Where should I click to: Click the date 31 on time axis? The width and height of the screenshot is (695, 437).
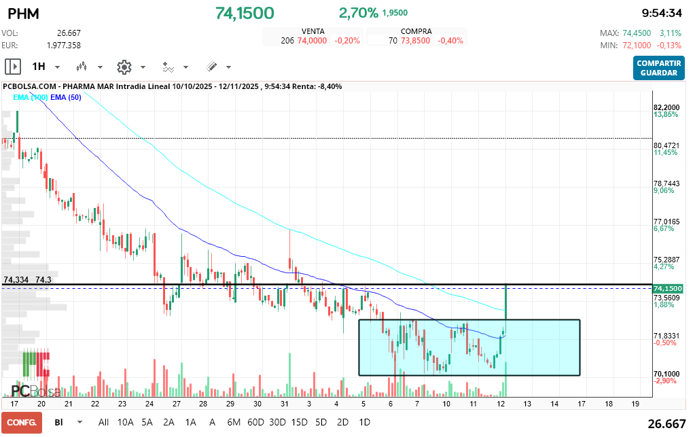[285, 404]
